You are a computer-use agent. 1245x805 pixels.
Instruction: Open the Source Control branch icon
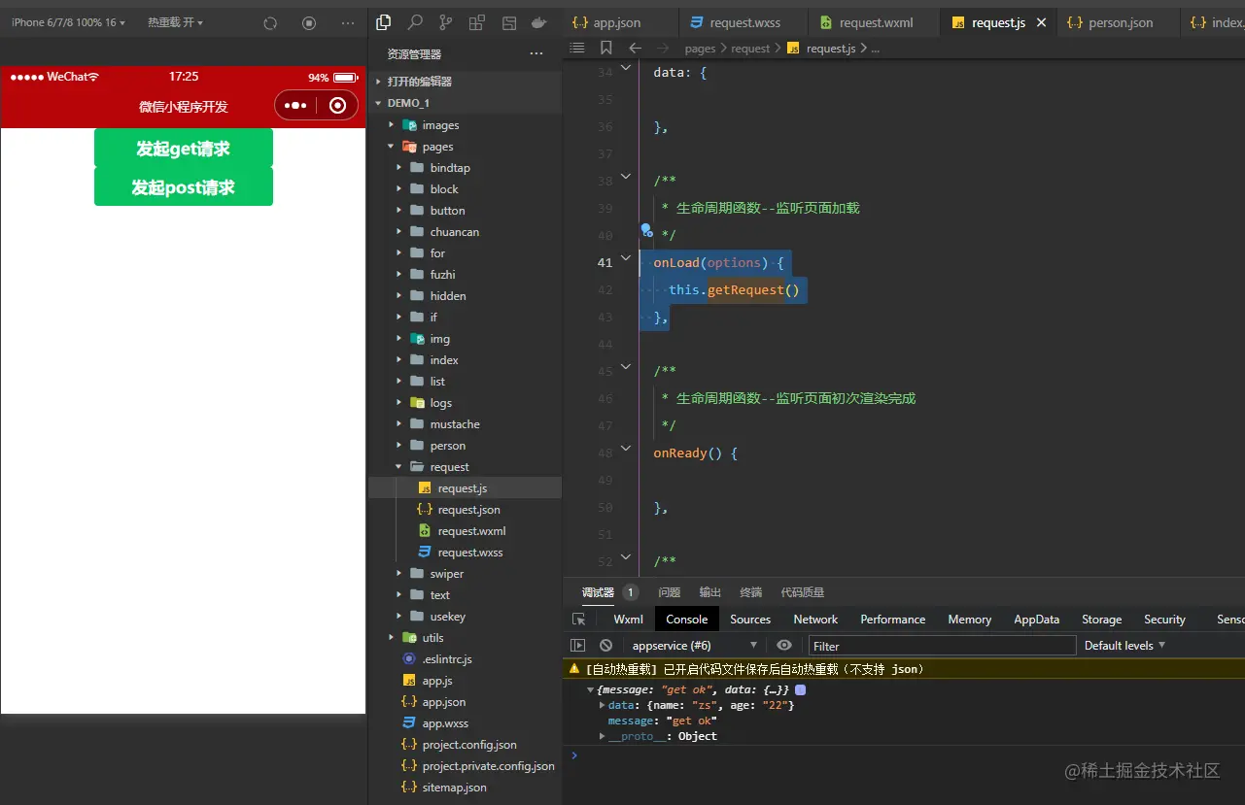(x=445, y=22)
